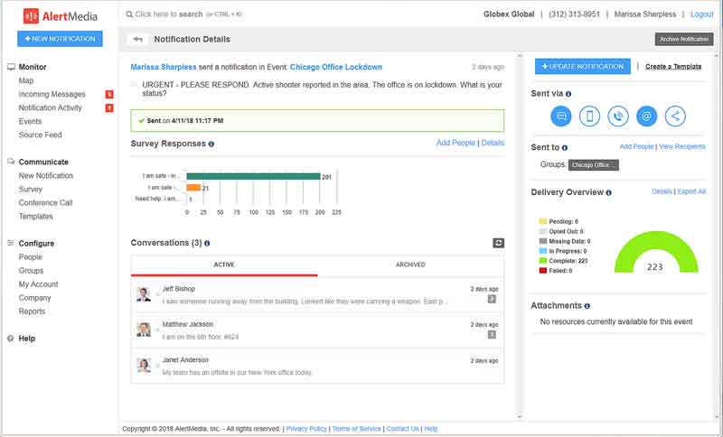The image size is (723, 437).
Task: Open Events in the sidebar
Action: click(30, 122)
